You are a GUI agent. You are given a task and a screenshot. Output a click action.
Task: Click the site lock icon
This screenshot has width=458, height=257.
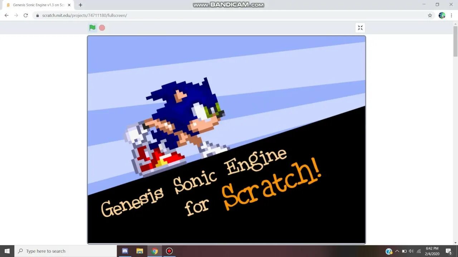coord(37,15)
